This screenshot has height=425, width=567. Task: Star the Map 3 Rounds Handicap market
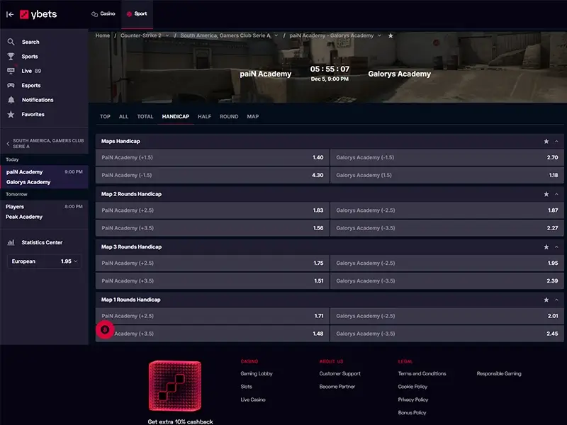tap(546, 246)
